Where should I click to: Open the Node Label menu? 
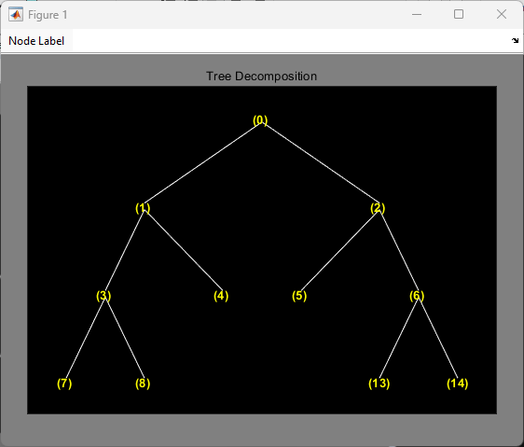click(x=36, y=41)
